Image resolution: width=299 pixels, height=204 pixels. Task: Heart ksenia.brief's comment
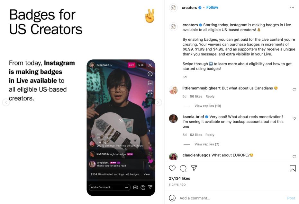click(294, 118)
